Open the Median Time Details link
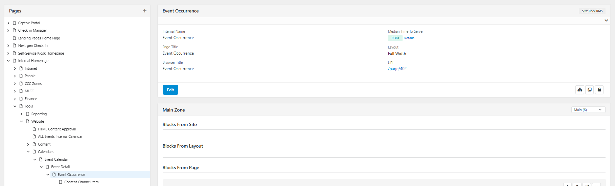The height and width of the screenshot is (186, 615). [409, 38]
